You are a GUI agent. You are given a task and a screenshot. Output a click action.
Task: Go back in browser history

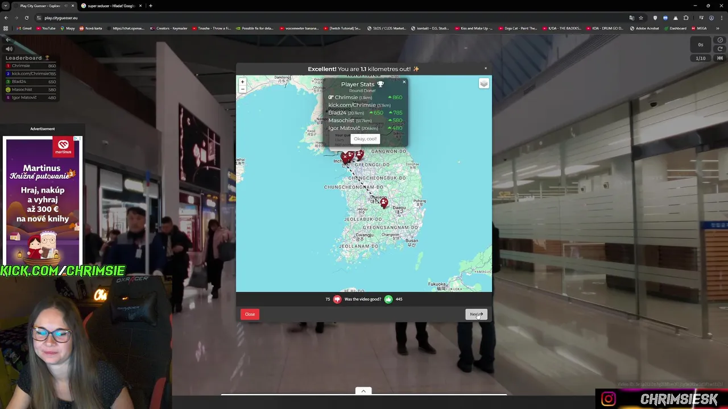point(7,18)
